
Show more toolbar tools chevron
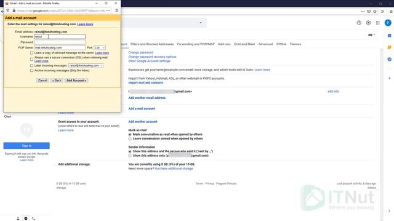coord(382,11)
